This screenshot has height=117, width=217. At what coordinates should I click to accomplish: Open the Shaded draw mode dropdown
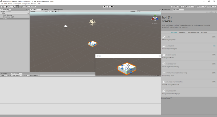click(x=37, y=11)
